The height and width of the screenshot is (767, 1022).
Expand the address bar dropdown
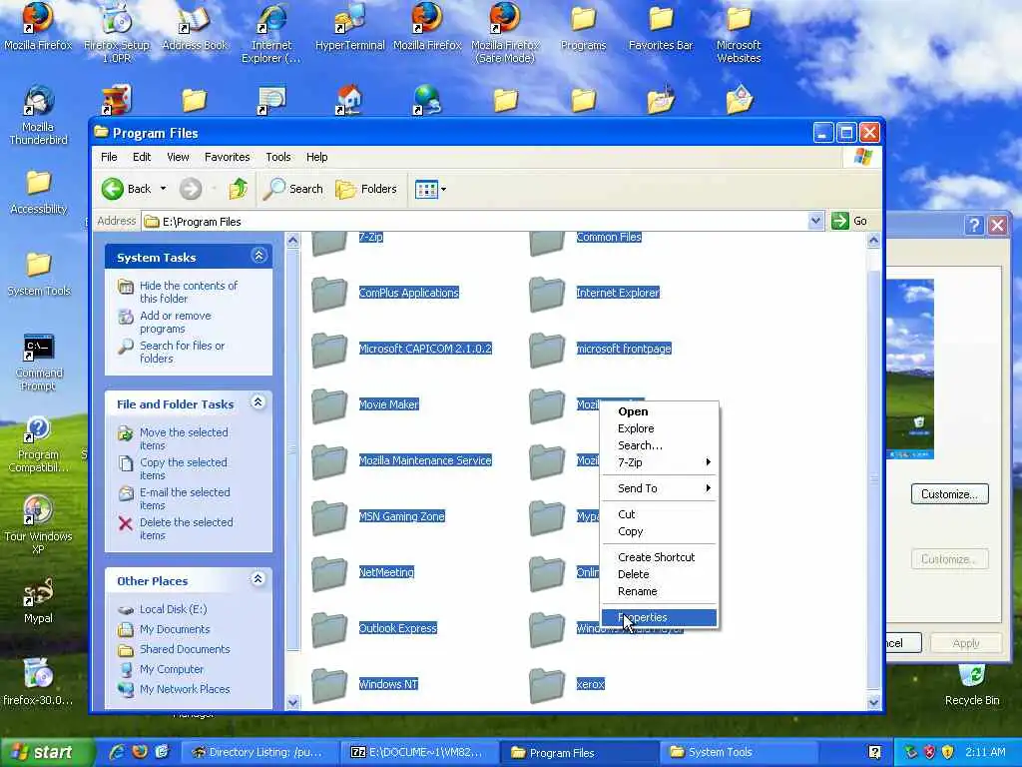[815, 221]
